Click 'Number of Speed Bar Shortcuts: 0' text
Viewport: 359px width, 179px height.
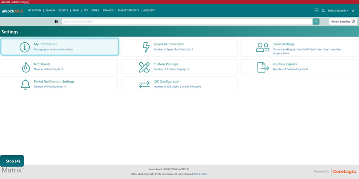tap(173, 49)
